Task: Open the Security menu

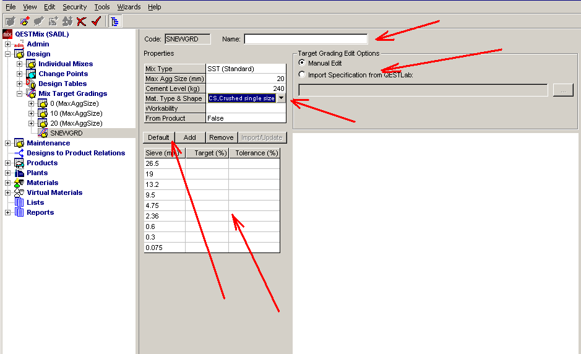Action: pyautogui.click(x=74, y=7)
